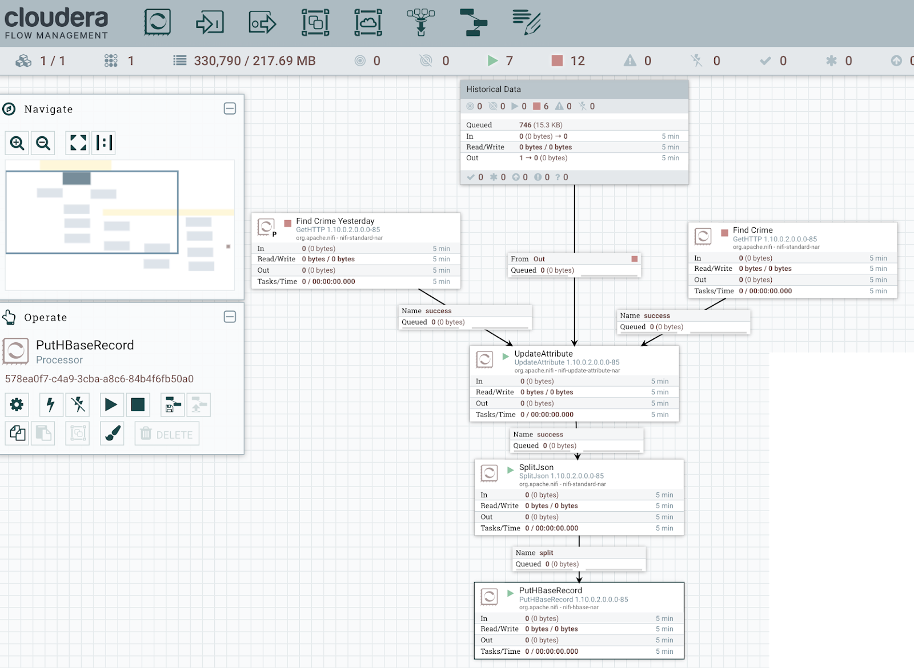This screenshot has width=914, height=668.
Task: Select the From Out connection label
Action: (x=574, y=265)
